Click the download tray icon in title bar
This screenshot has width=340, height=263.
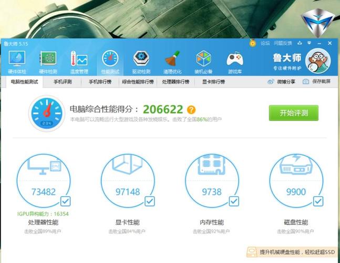point(300,43)
